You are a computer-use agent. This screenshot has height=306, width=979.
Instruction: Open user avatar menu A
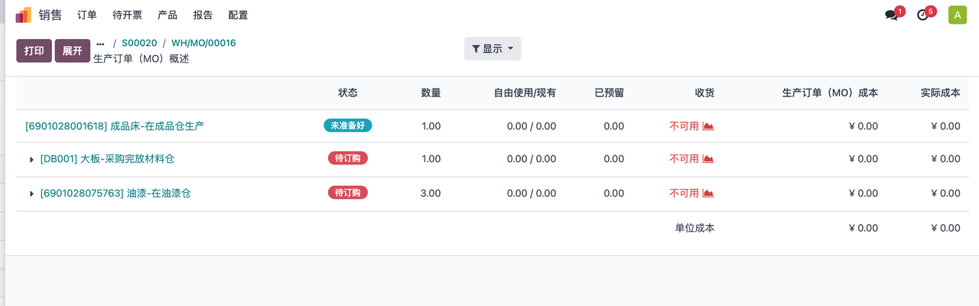point(957,15)
